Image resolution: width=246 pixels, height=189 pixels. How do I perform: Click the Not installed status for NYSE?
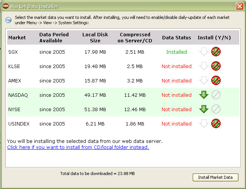point(176,109)
